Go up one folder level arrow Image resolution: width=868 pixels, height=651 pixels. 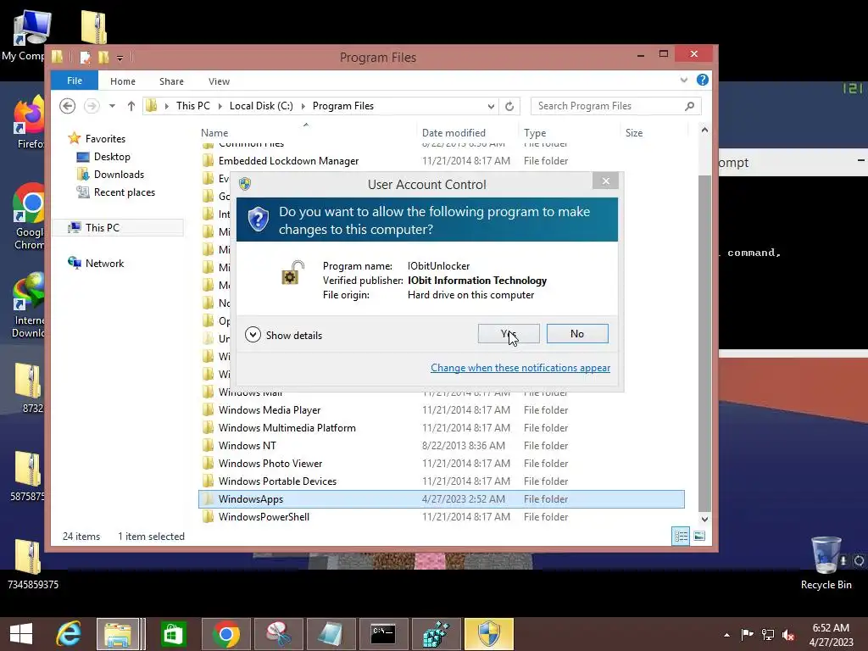click(x=131, y=106)
